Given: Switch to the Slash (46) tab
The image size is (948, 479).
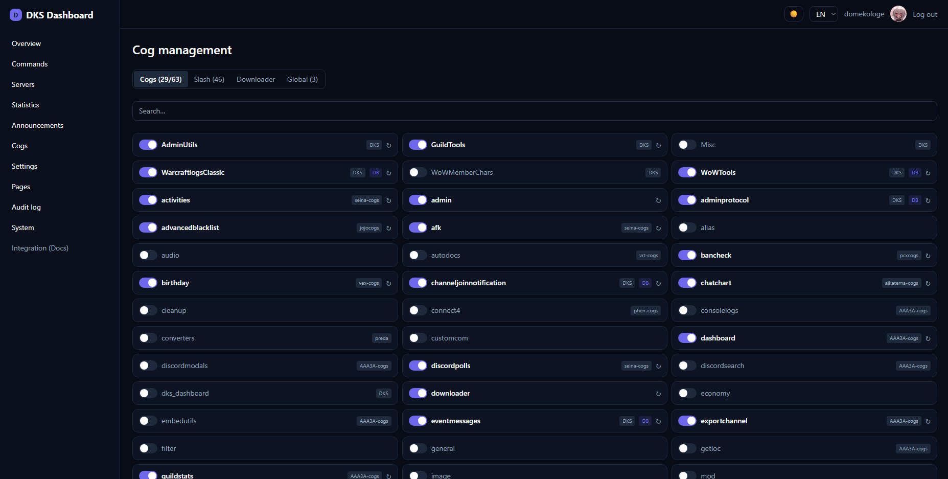Looking at the screenshot, I should coord(209,79).
